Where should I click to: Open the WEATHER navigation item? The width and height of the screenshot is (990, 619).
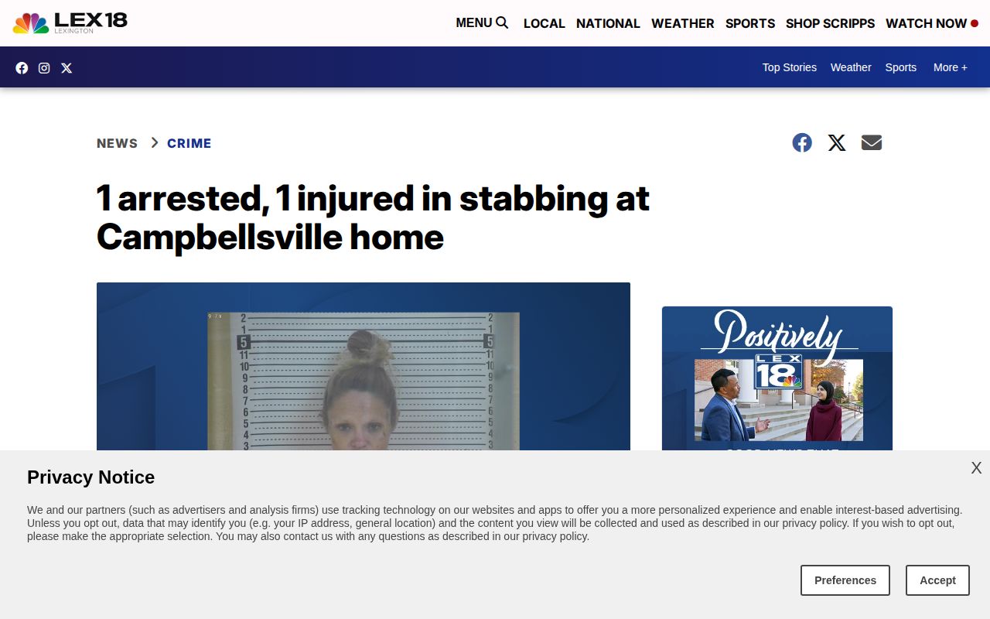(x=682, y=23)
